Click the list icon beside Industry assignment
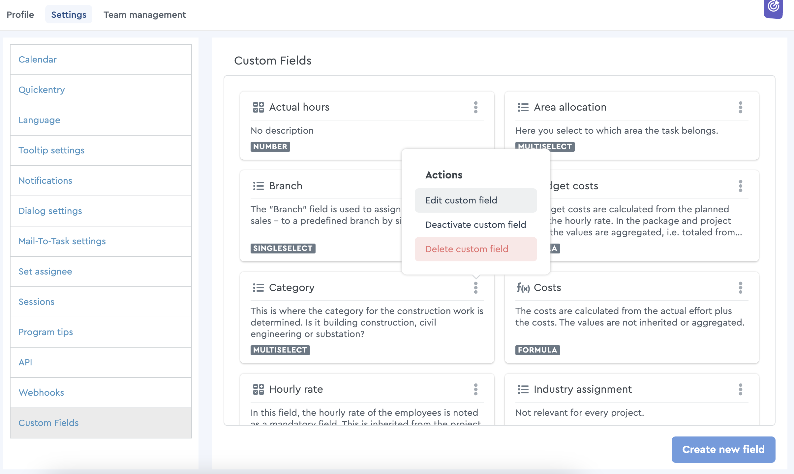The width and height of the screenshot is (794, 474). (x=523, y=389)
